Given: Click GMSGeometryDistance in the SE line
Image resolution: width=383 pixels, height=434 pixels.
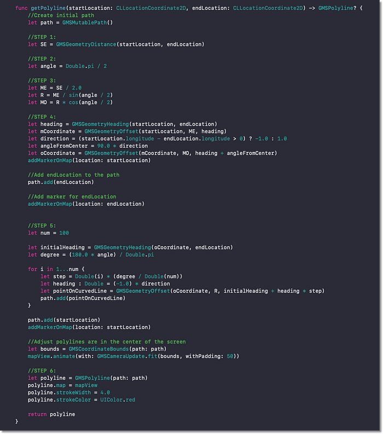Looking at the screenshot, I should [x=86, y=44].
